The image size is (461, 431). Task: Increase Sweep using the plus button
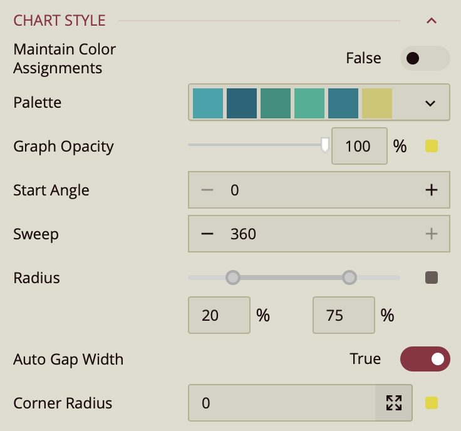point(431,234)
